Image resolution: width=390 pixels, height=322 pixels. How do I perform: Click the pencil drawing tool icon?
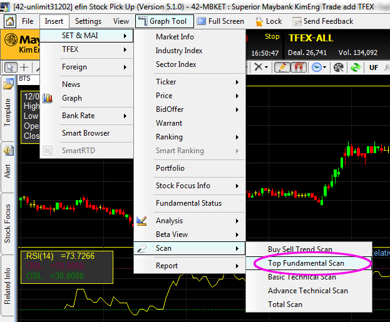pyautogui.click(x=281, y=67)
